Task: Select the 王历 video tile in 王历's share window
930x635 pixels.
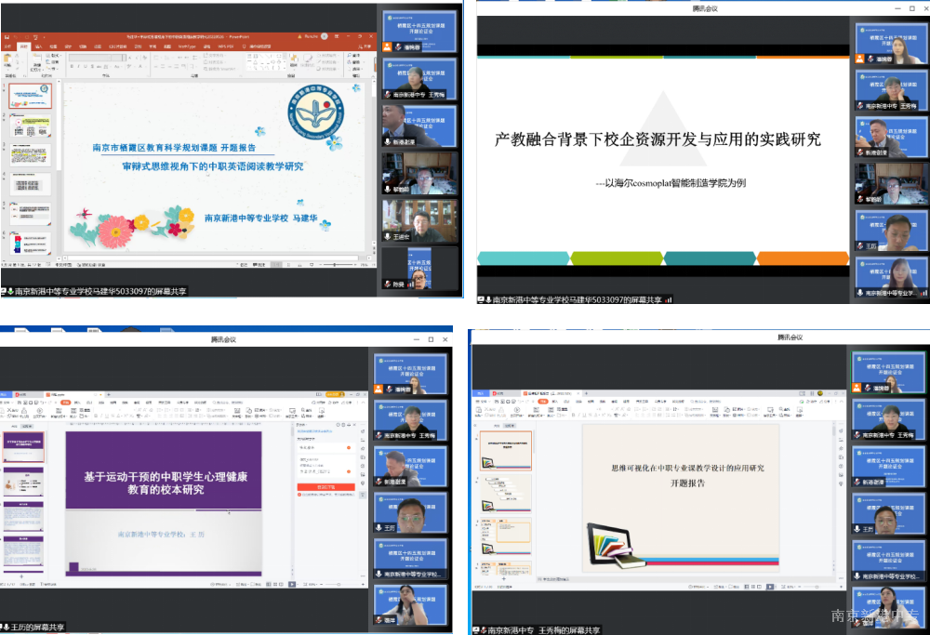Action: click(410, 512)
